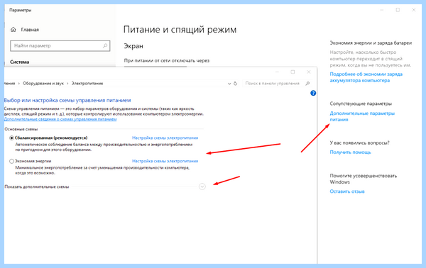
Task: Select the Сбалансированная power plan radio button
Action: [11, 138]
